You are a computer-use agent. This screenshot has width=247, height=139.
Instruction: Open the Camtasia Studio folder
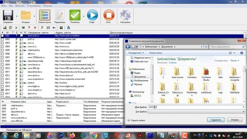(206, 74)
